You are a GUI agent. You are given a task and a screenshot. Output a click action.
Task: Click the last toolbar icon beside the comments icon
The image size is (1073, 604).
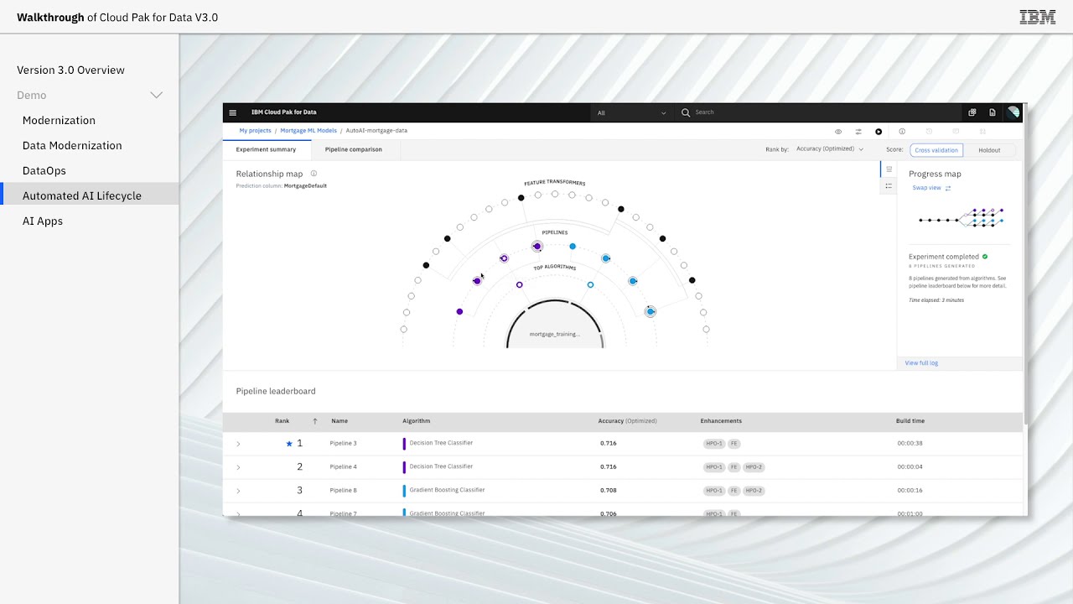pos(982,132)
